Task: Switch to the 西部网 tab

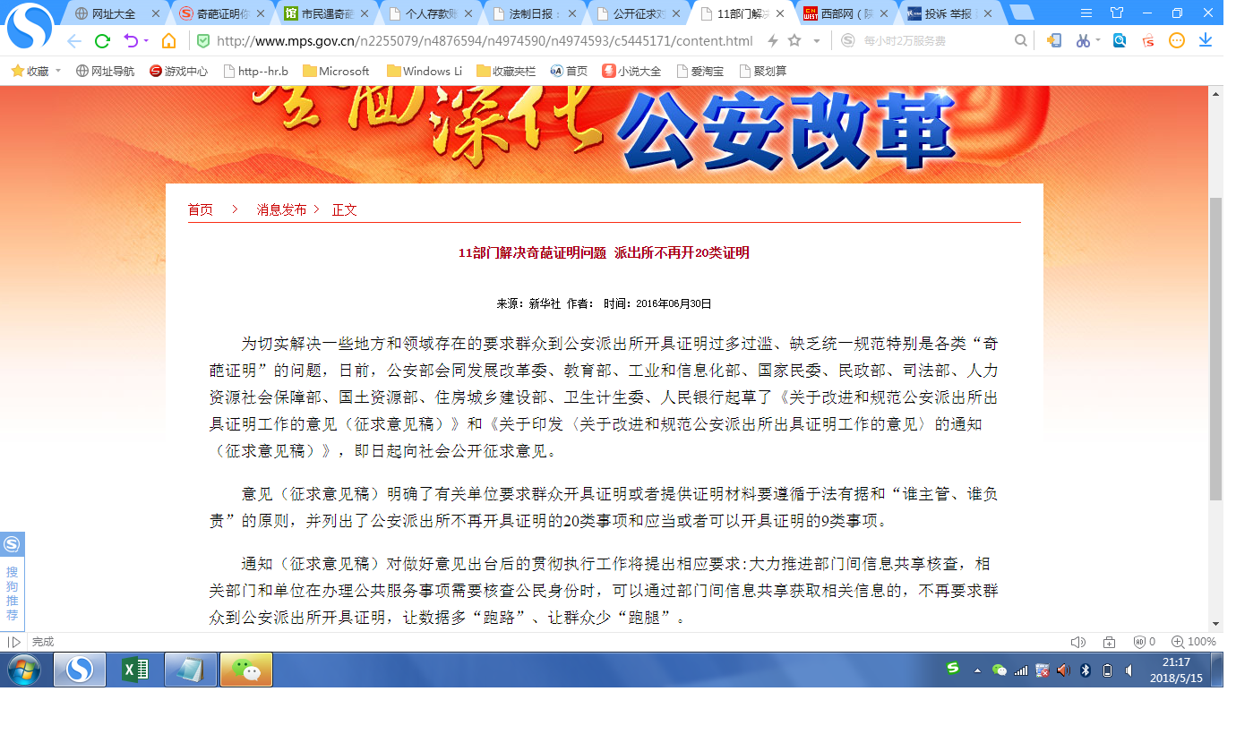Action: tap(842, 13)
